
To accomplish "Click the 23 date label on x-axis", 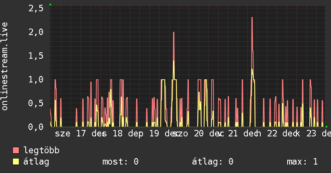I will click(311, 134).
